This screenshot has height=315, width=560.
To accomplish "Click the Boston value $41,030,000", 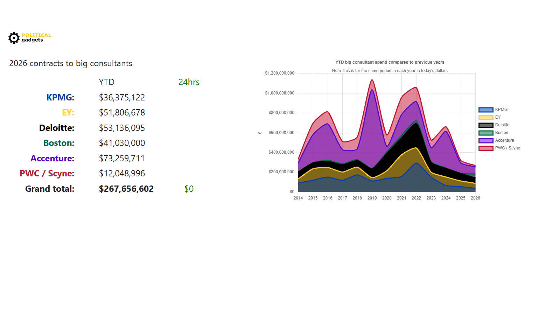I will click(x=122, y=143).
